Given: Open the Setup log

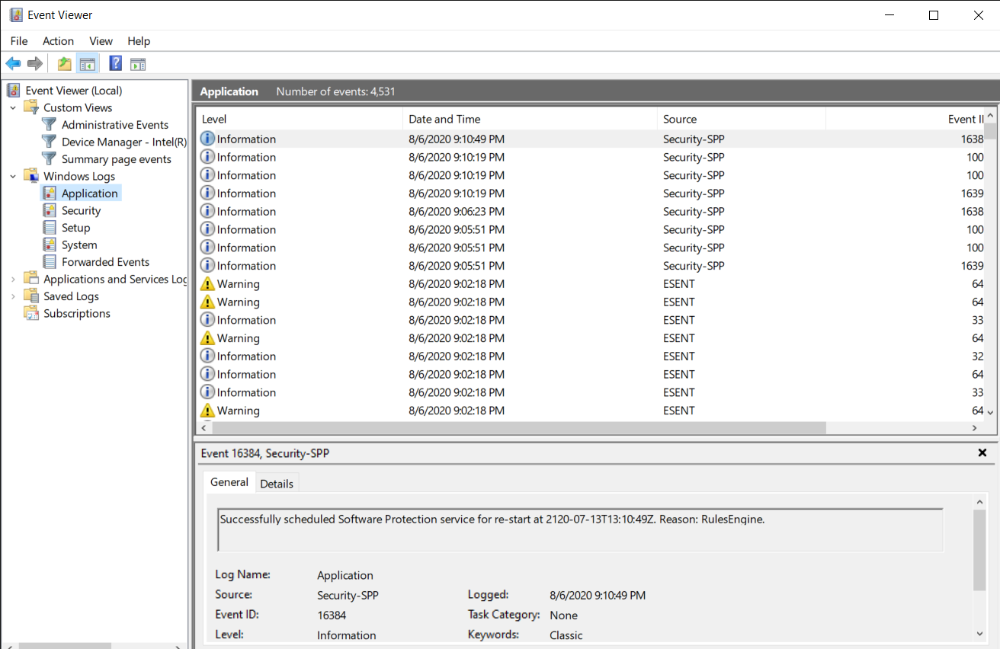Looking at the screenshot, I should click(76, 228).
